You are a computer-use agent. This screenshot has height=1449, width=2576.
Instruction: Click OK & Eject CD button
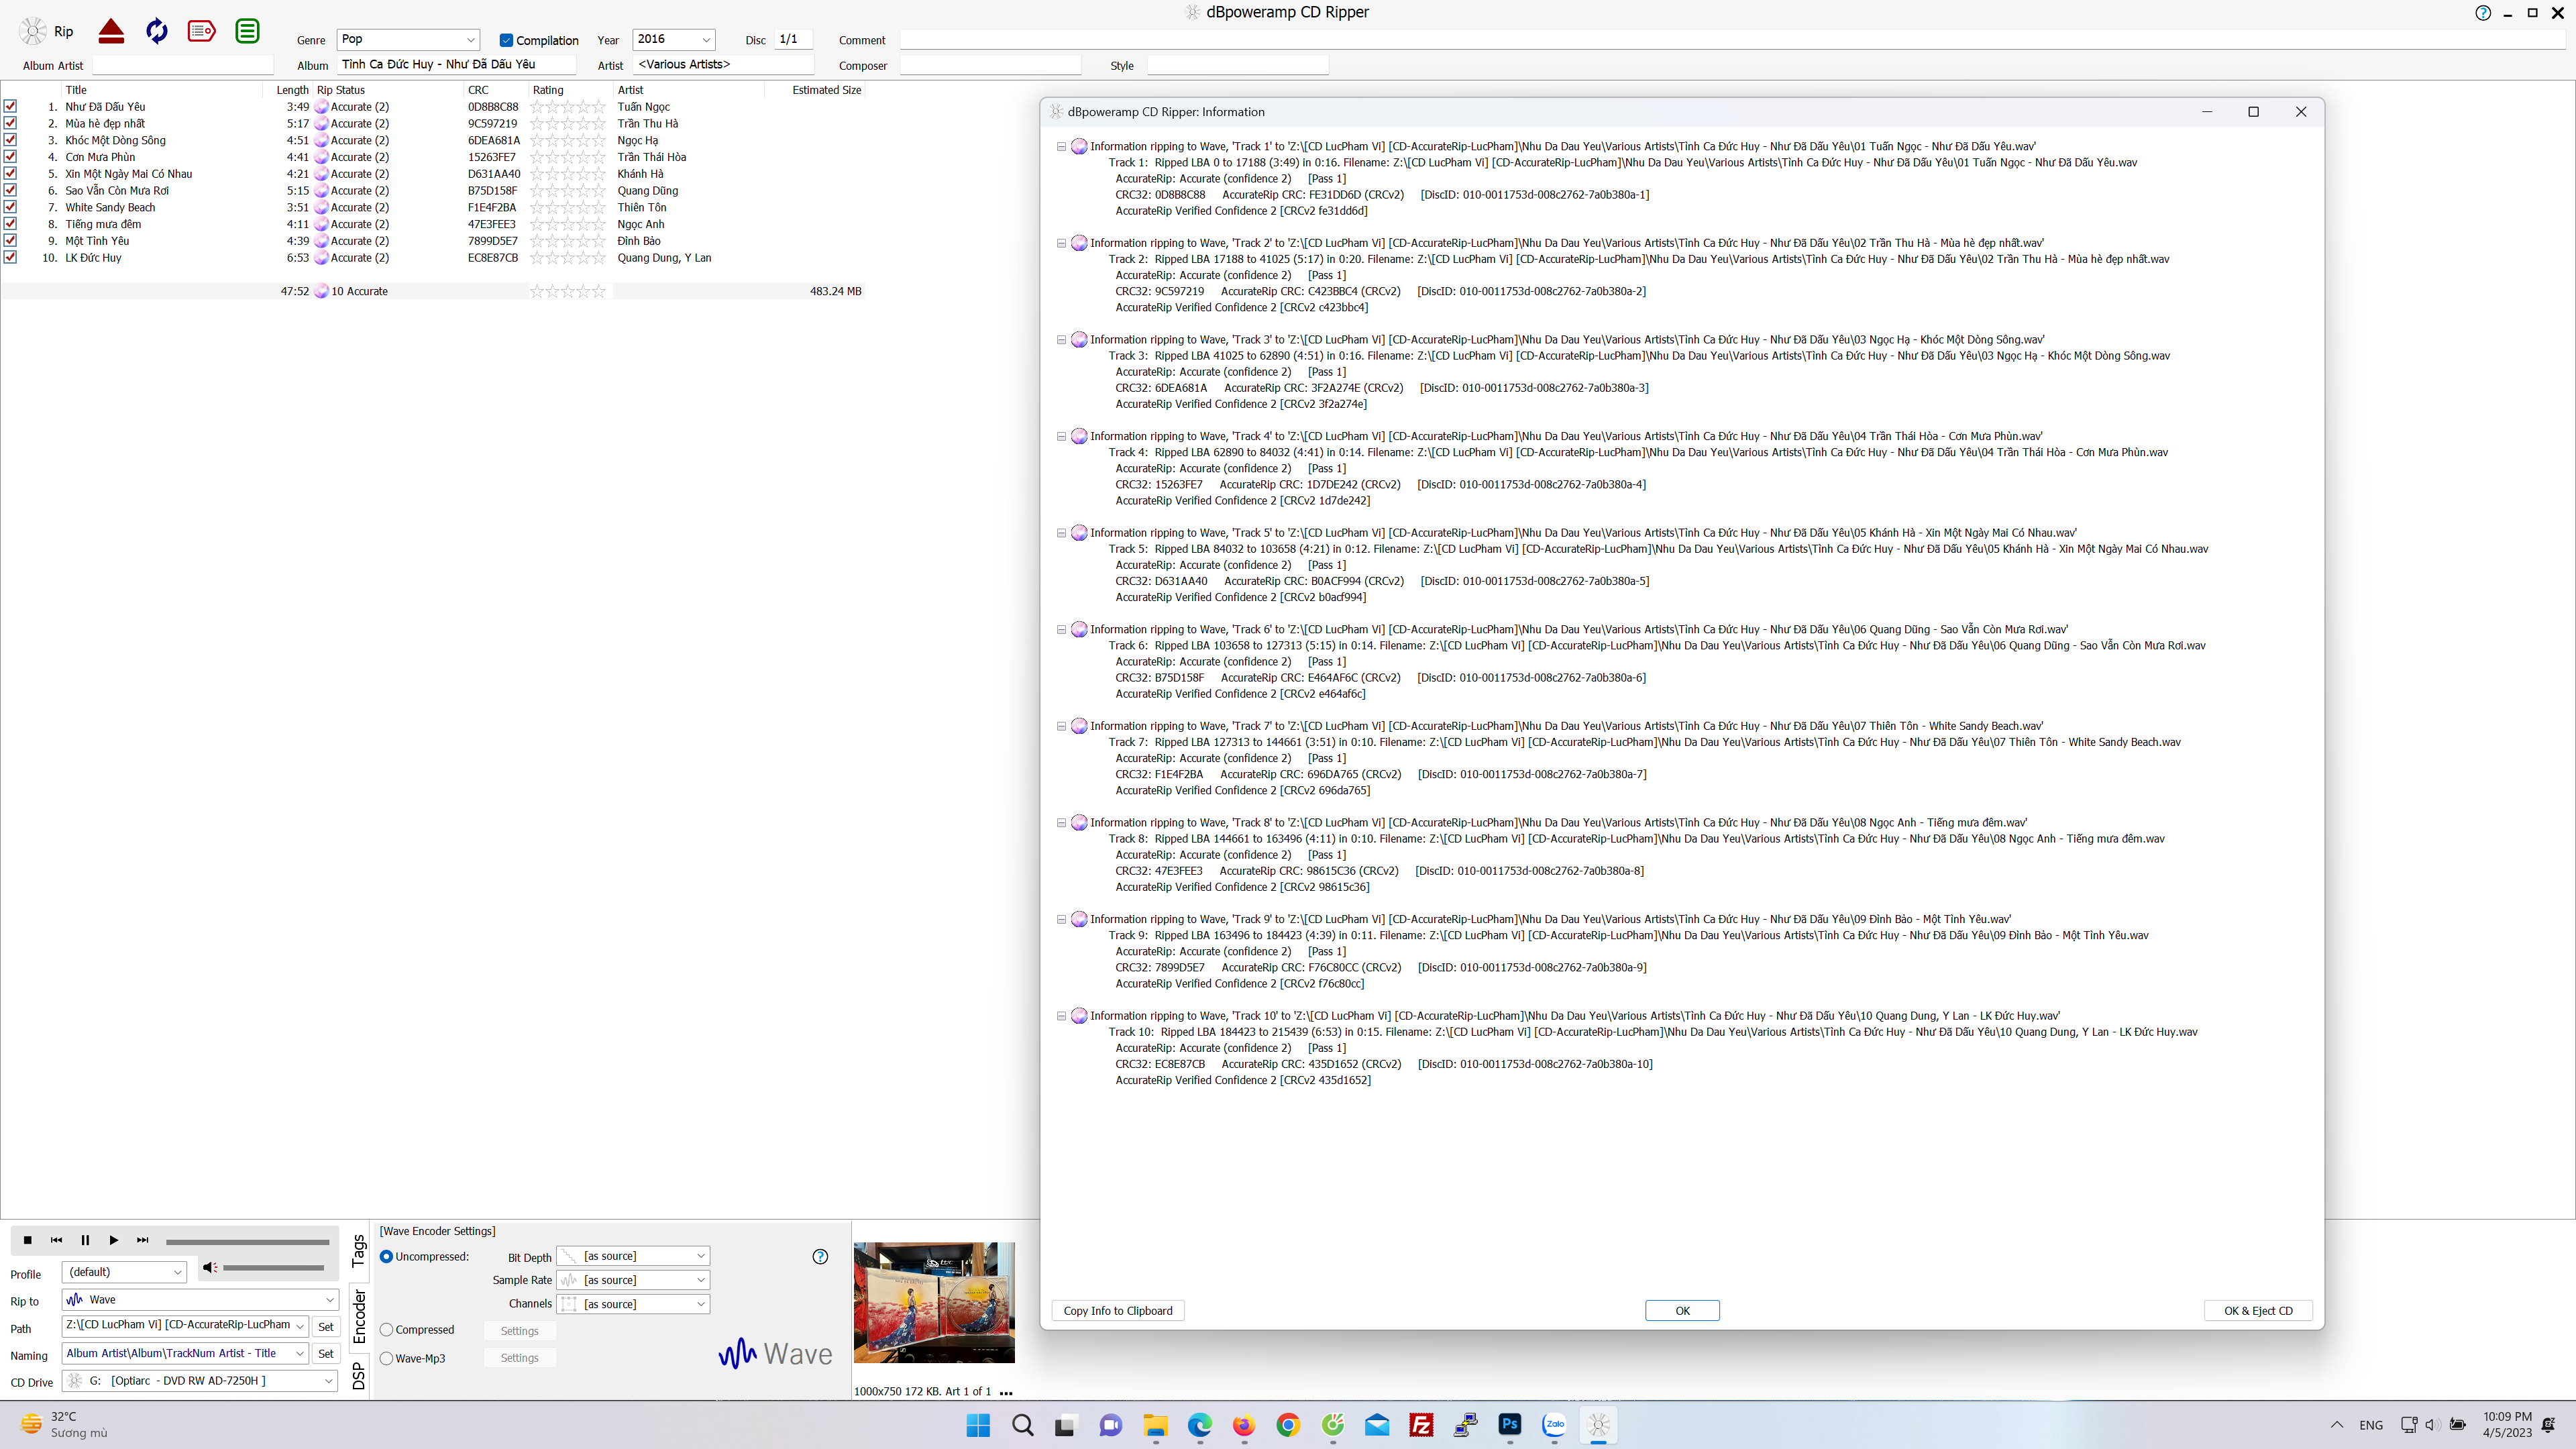2258,1311
